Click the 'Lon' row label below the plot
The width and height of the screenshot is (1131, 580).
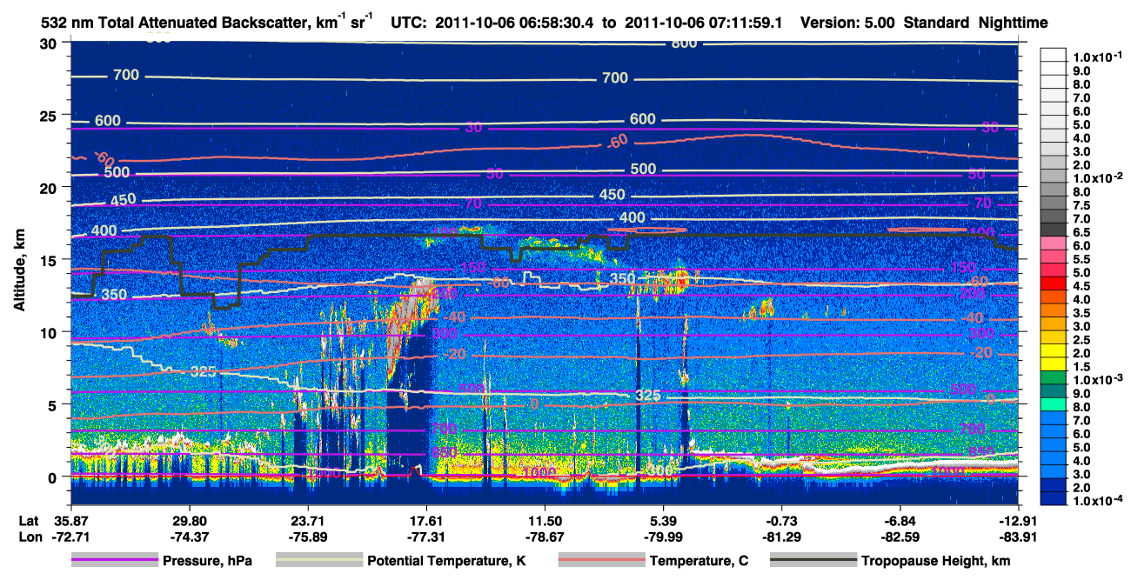pyautogui.click(x=29, y=537)
